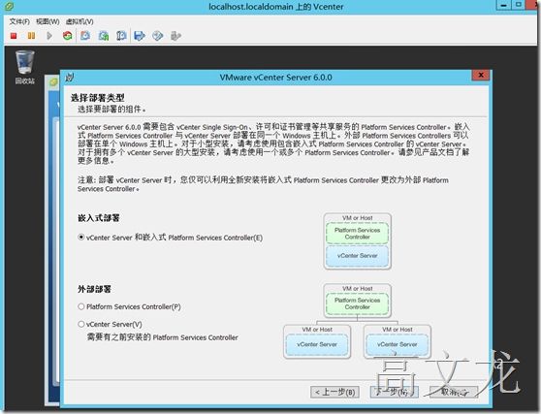Open the Recycle Bin on guest desktop

25,67
